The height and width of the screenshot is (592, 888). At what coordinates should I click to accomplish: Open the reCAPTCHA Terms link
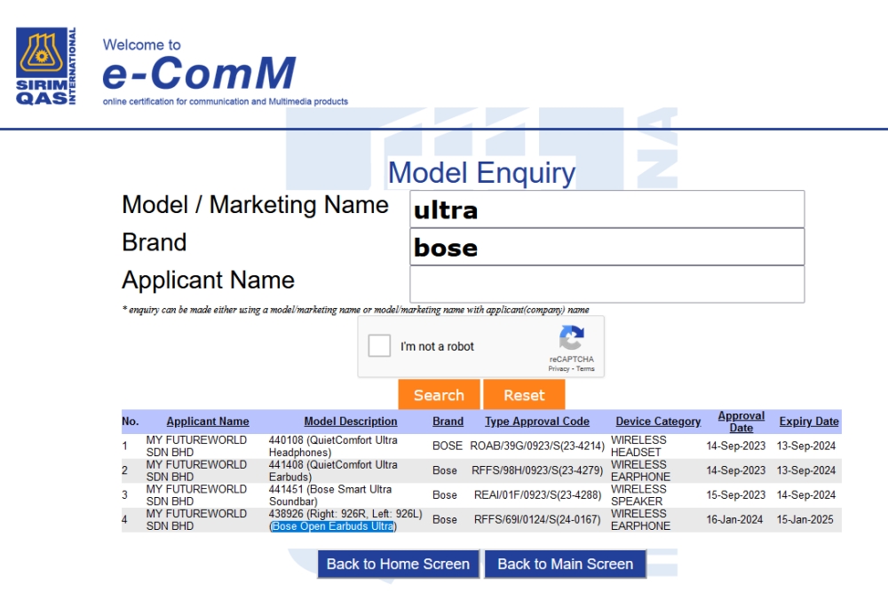click(585, 368)
